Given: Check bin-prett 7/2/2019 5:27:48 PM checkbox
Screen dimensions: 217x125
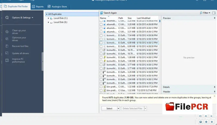Looking at the screenshot, I should point(101,90).
